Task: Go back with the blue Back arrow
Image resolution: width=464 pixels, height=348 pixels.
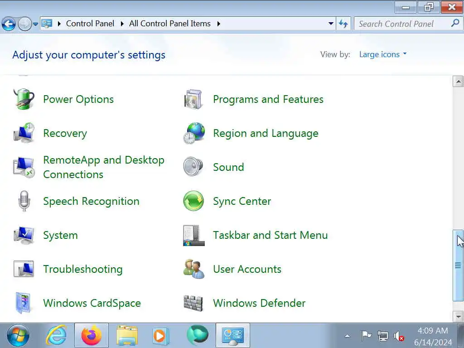Action: coord(9,24)
